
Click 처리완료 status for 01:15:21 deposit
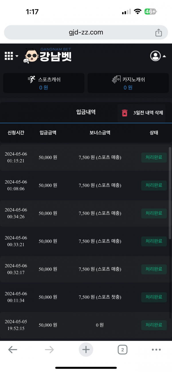[154, 157]
